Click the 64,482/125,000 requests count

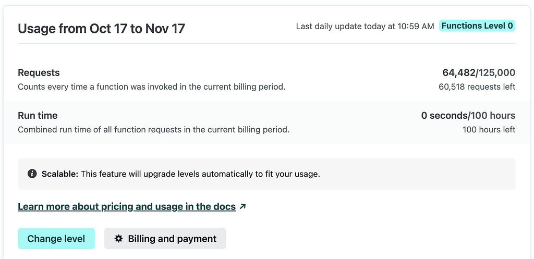click(x=478, y=73)
